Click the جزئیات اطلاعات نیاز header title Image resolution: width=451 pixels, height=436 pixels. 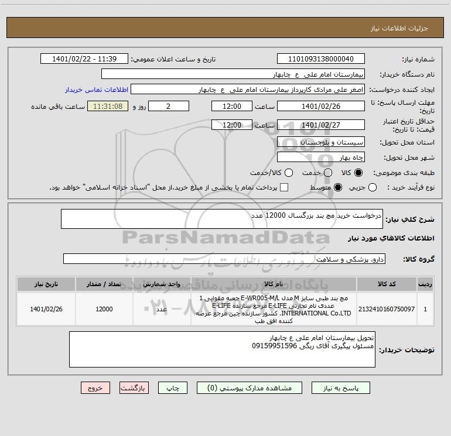399,28
